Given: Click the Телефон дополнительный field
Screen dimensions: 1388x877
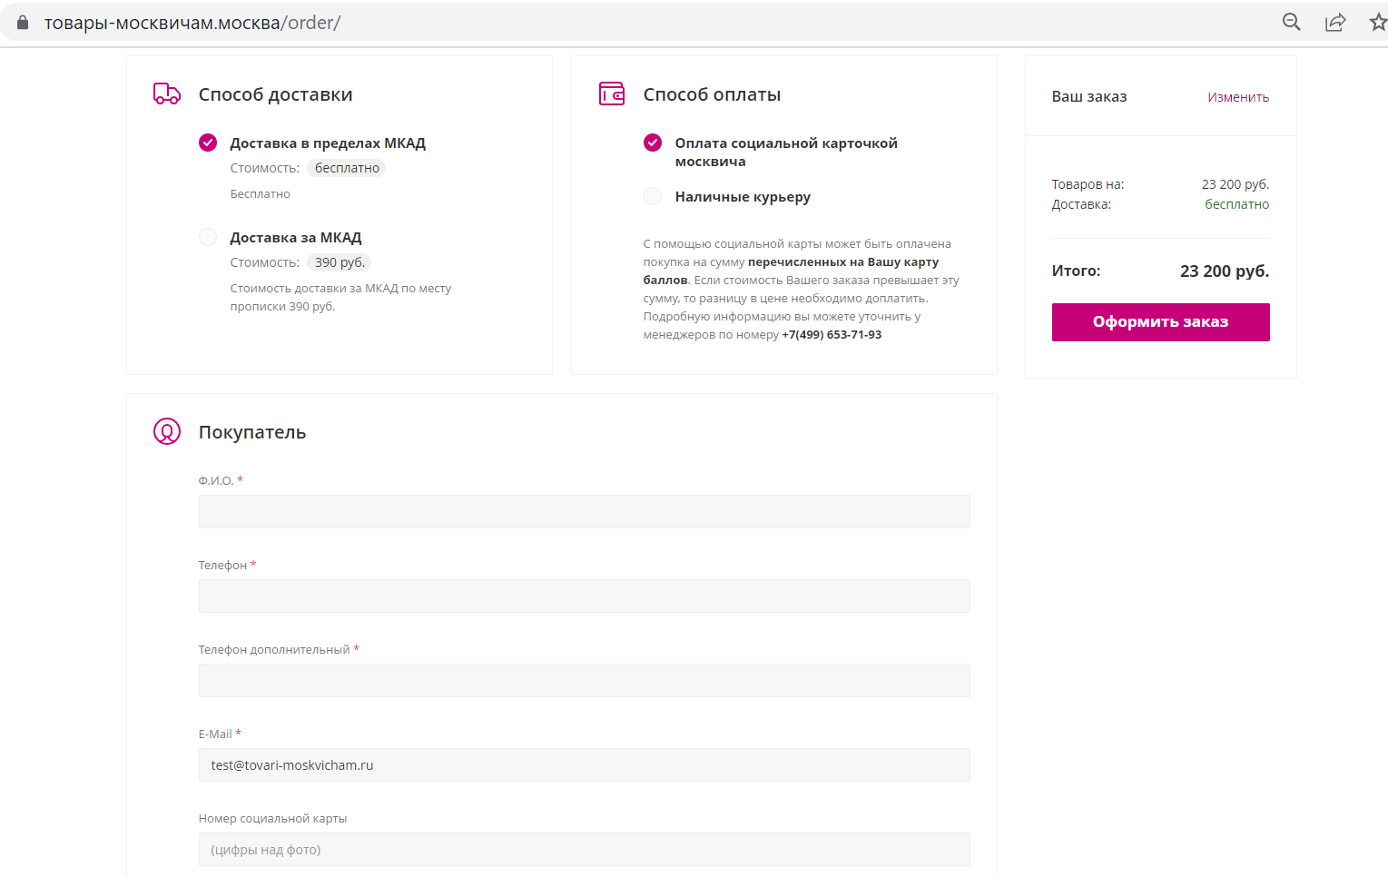Looking at the screenshot, I should pyautogui.click(x=584, y=680).
